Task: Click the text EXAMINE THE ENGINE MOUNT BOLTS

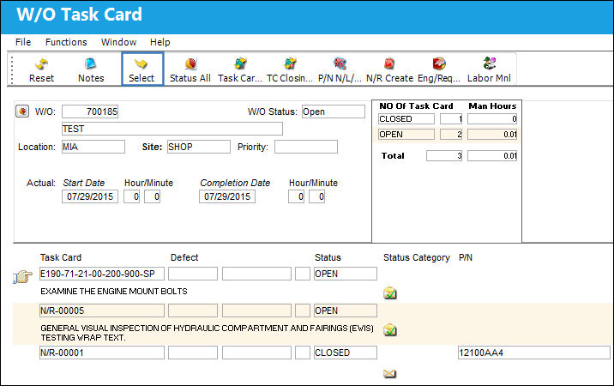Action: pos(114,291)
